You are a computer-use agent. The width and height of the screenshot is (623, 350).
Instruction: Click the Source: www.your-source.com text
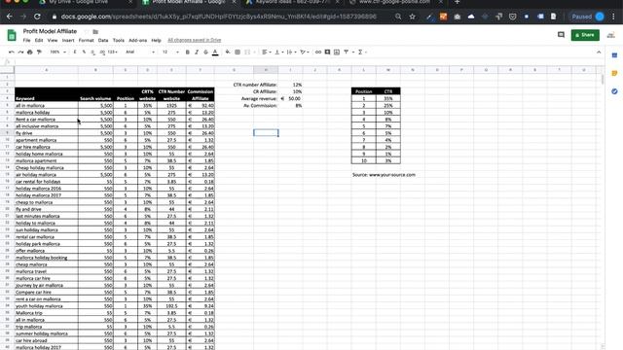point(384,175)
